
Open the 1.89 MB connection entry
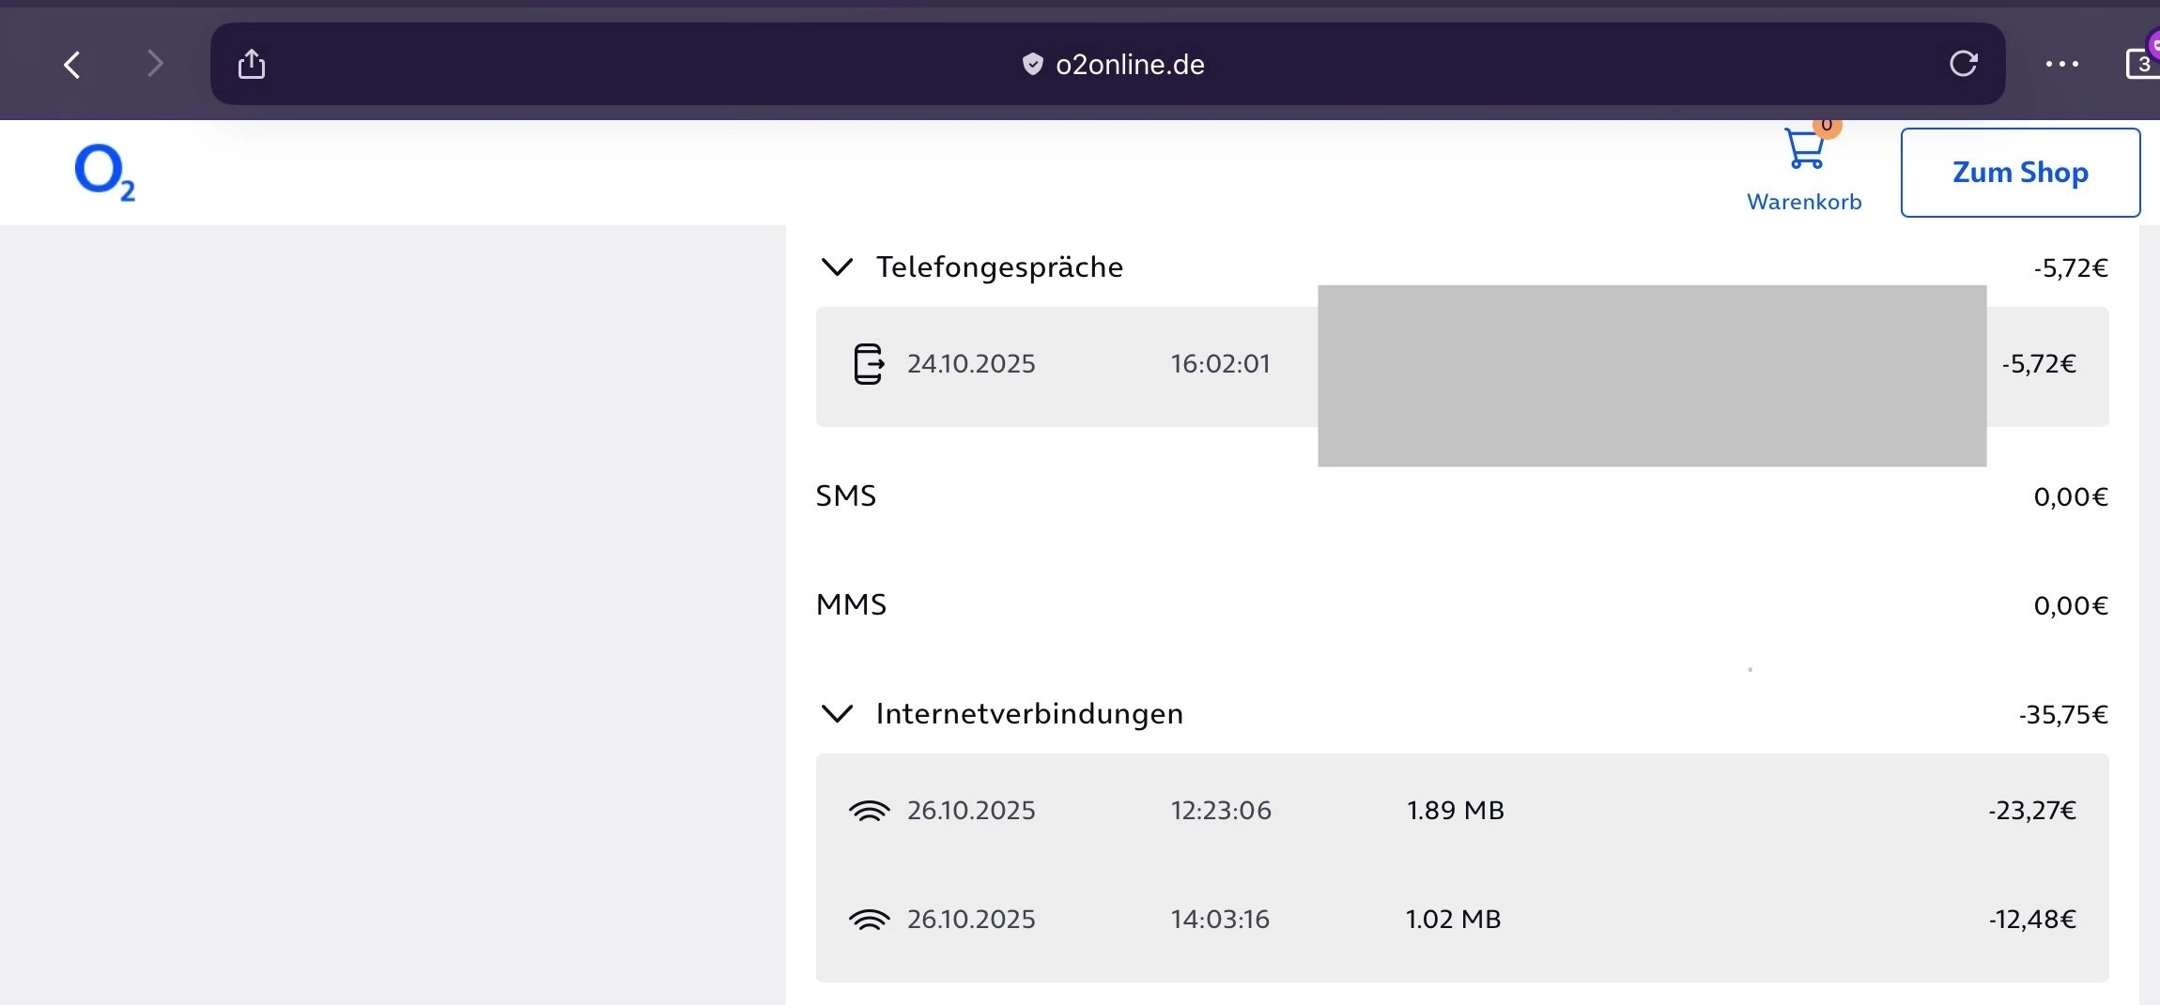(1455, 811)
